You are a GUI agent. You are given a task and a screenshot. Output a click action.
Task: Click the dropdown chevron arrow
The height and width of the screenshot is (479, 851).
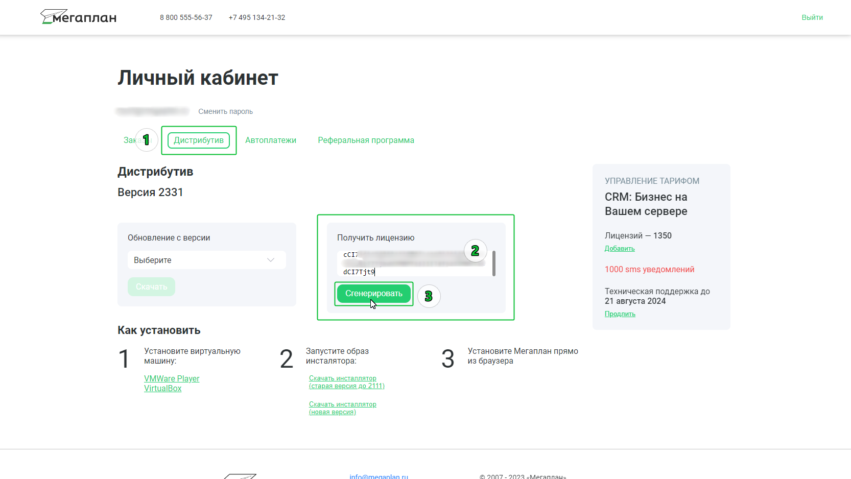(271, 260)
